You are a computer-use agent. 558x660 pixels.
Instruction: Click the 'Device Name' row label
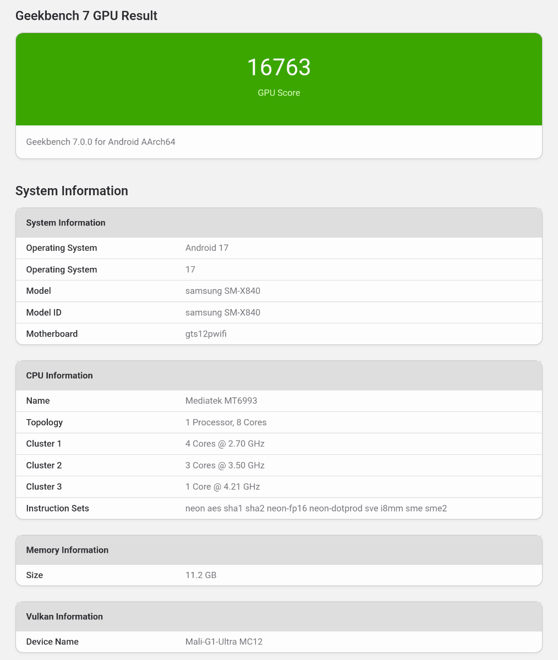[52, 642]
